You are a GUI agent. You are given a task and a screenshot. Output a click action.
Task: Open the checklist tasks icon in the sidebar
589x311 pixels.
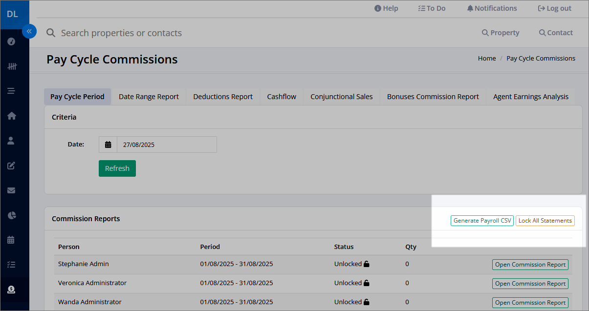click(x=12, y=265)
